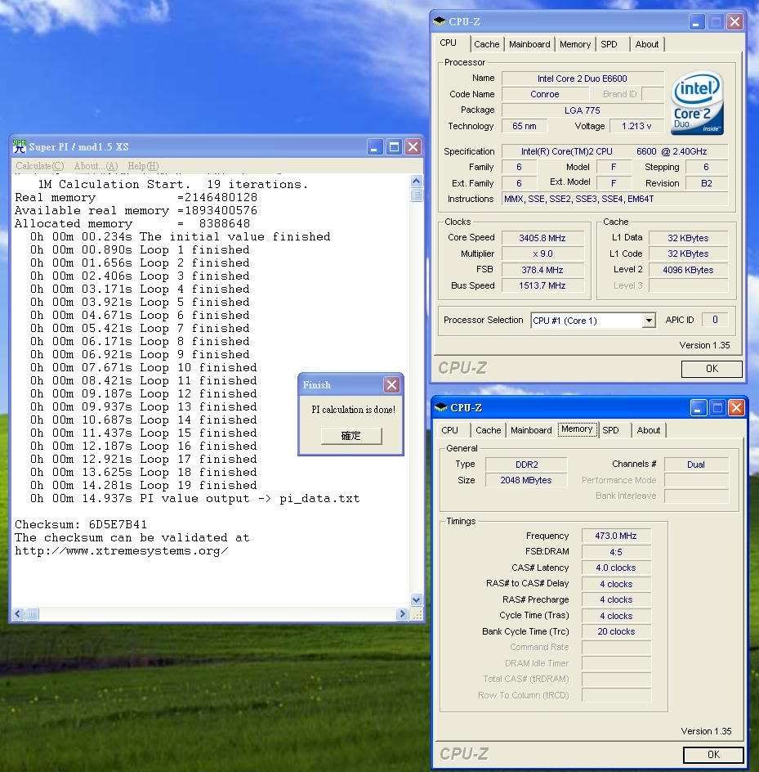
Task: Click the Channels # field showing Dual
Action: click(696, 465)
